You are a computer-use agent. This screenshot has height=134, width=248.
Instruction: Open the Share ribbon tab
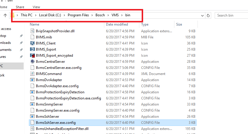[20, 7]
